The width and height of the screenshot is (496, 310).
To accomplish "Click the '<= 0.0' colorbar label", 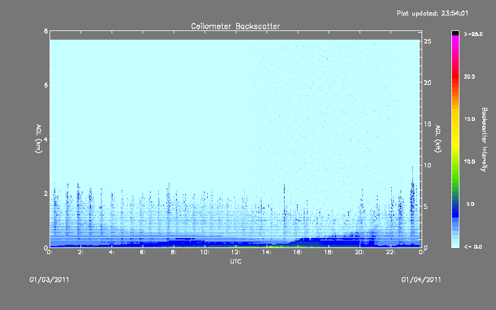I will click(473, 247).
